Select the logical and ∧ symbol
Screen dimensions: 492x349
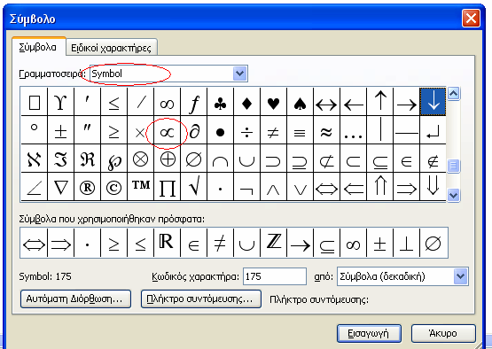click(x=274, y=187)
